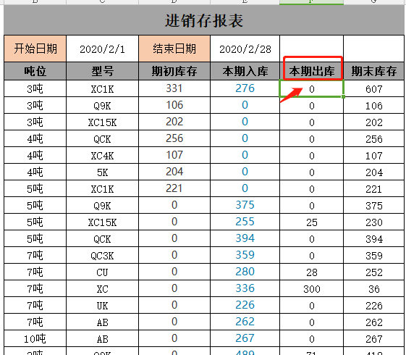This screenshot has height=355, width=406.
Task: Select the 期初库存 cell showing 331
Action: 174,88
